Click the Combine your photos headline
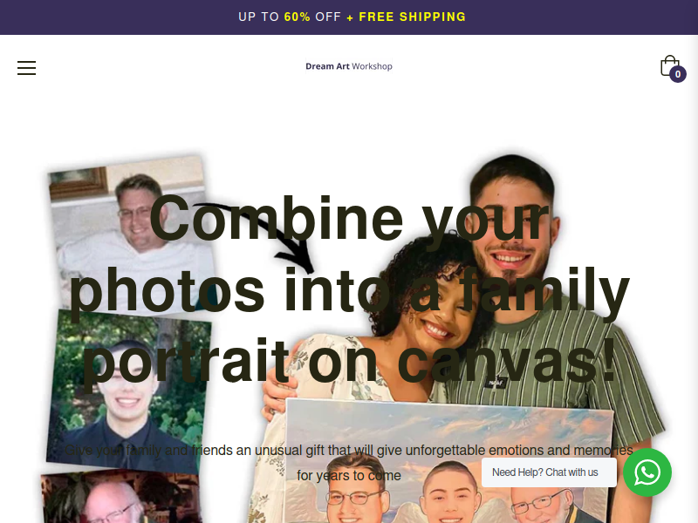 tap(349, 290)
